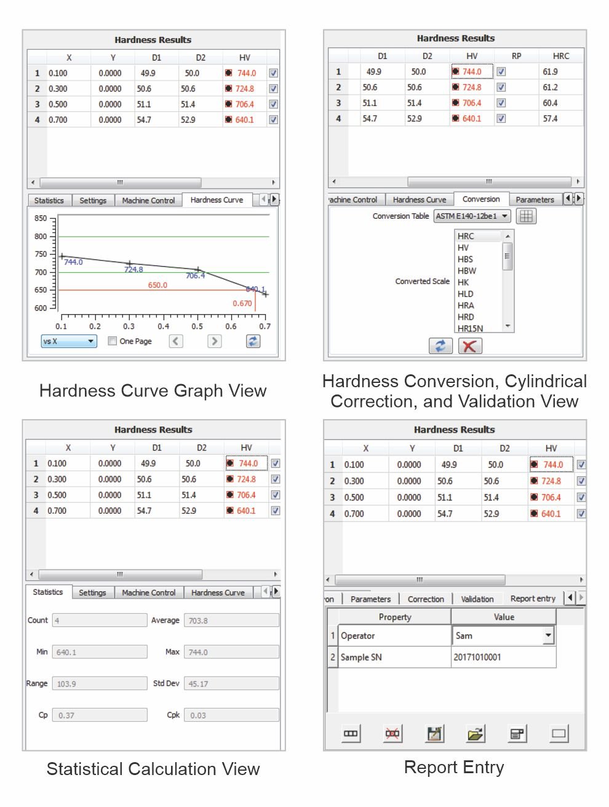609x807 pixels.
Task: Select HRA in Converted Scale list
Action: pyautogui.click(x=479, y=305)
